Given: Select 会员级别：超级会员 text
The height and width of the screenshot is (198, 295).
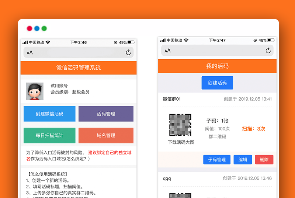Looking at the screenshot, I should 70,92.
